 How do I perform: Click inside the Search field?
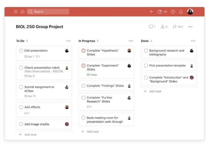pyautogui.click(x=49, y=12)
